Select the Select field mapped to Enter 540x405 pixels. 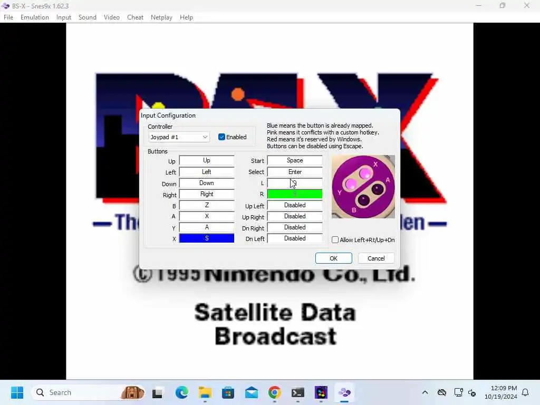point(295,172)
